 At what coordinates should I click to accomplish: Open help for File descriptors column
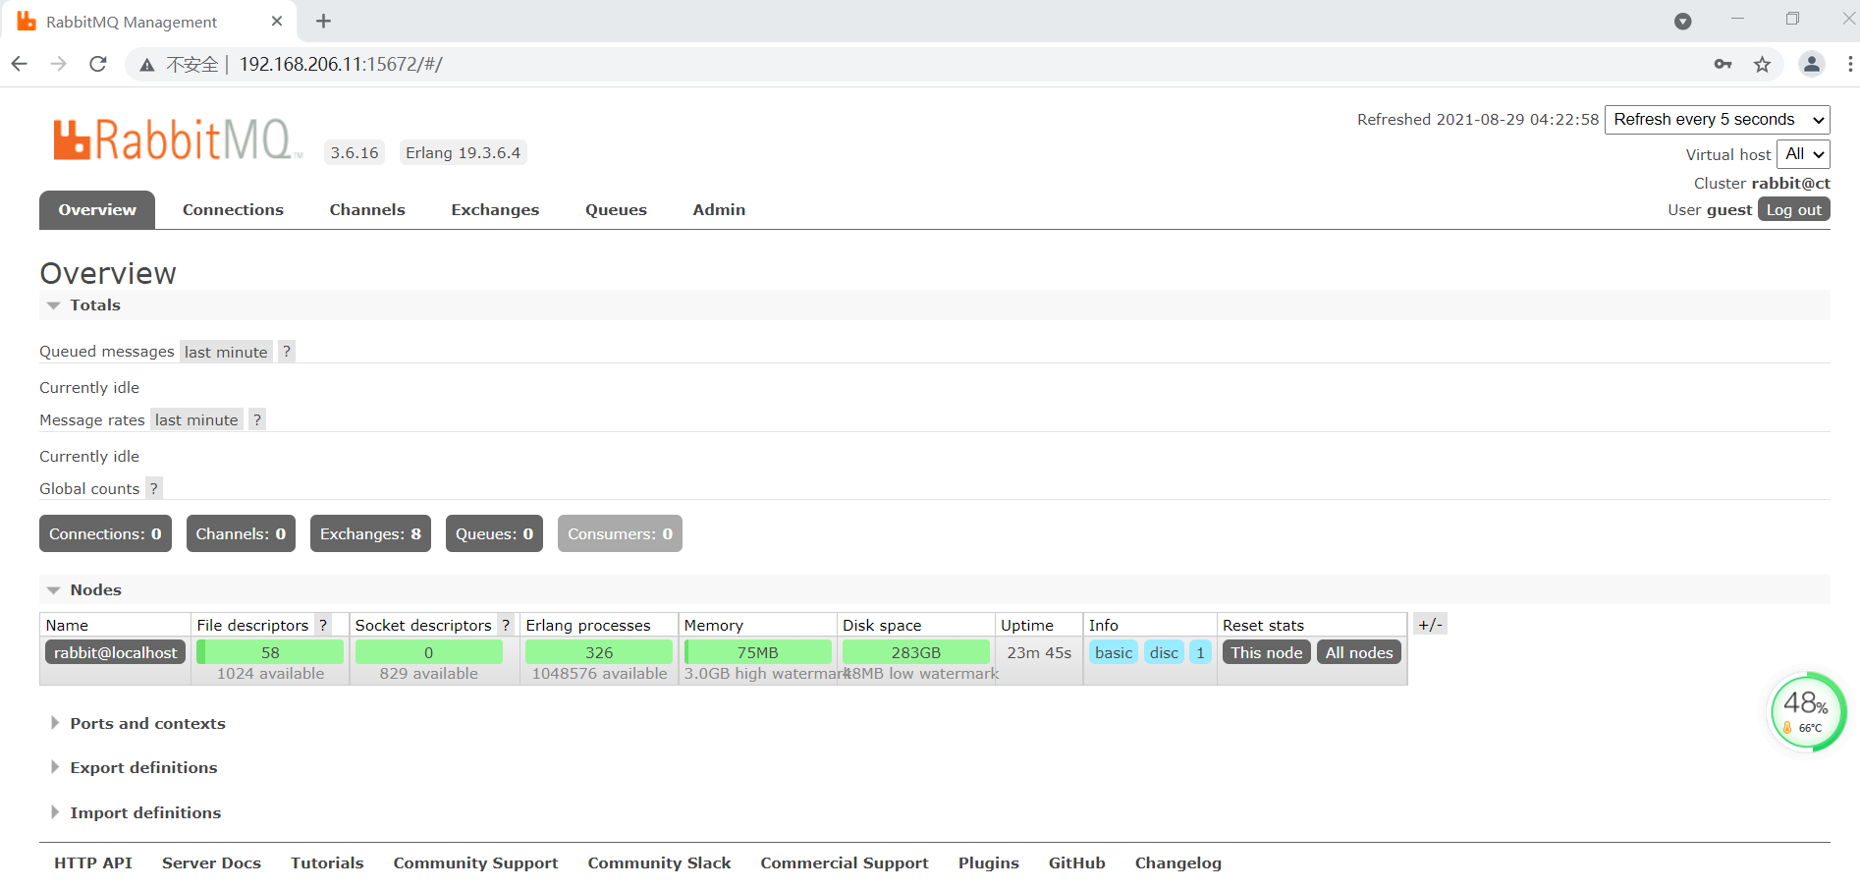click(x=322, y=625)
